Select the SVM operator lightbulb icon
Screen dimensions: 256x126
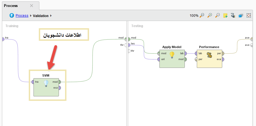[x=46, y=83]
